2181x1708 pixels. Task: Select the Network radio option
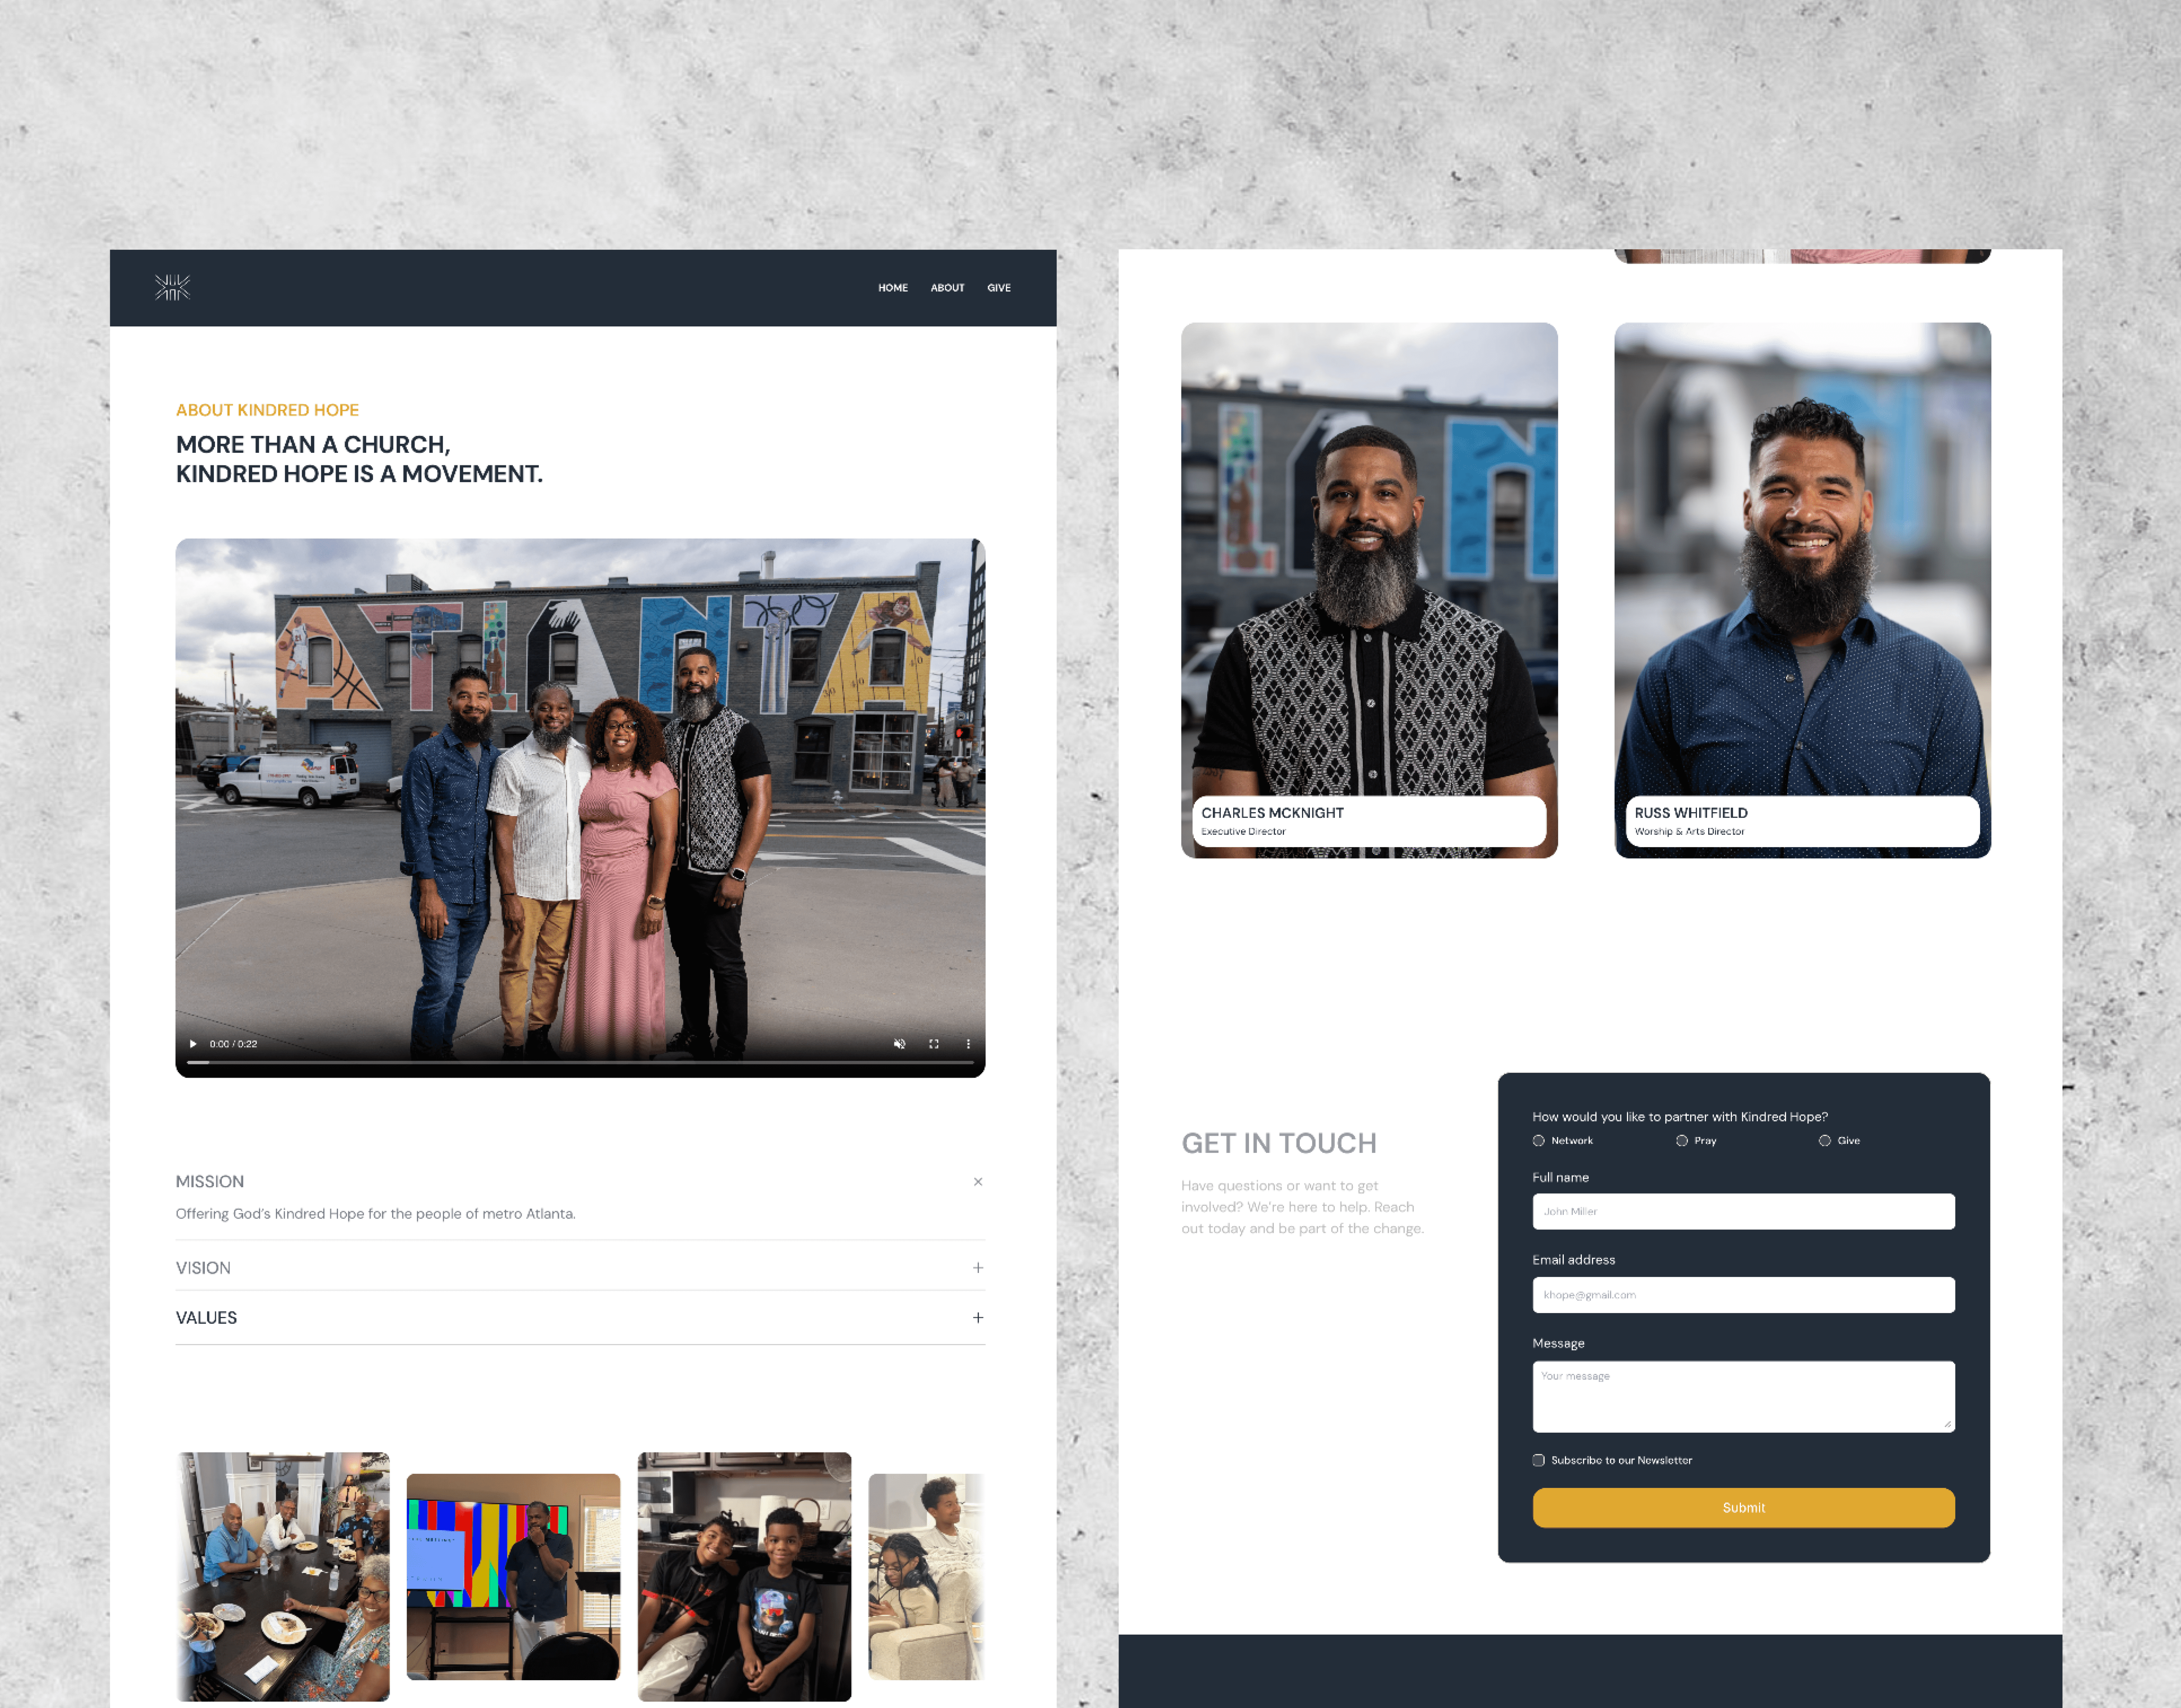tap(1539, 1141)
